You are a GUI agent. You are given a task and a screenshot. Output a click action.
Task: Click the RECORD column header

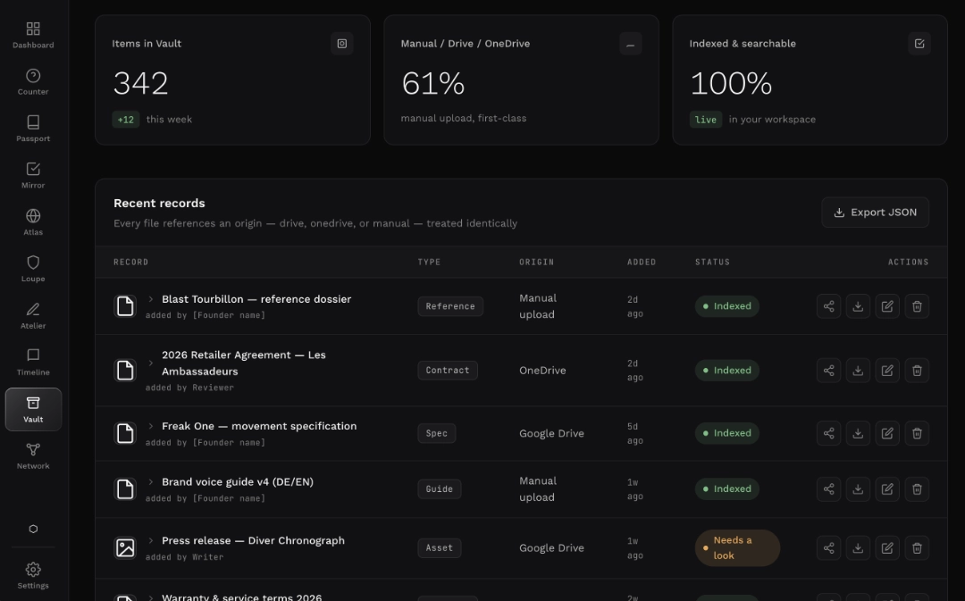[x=131, y=262]
